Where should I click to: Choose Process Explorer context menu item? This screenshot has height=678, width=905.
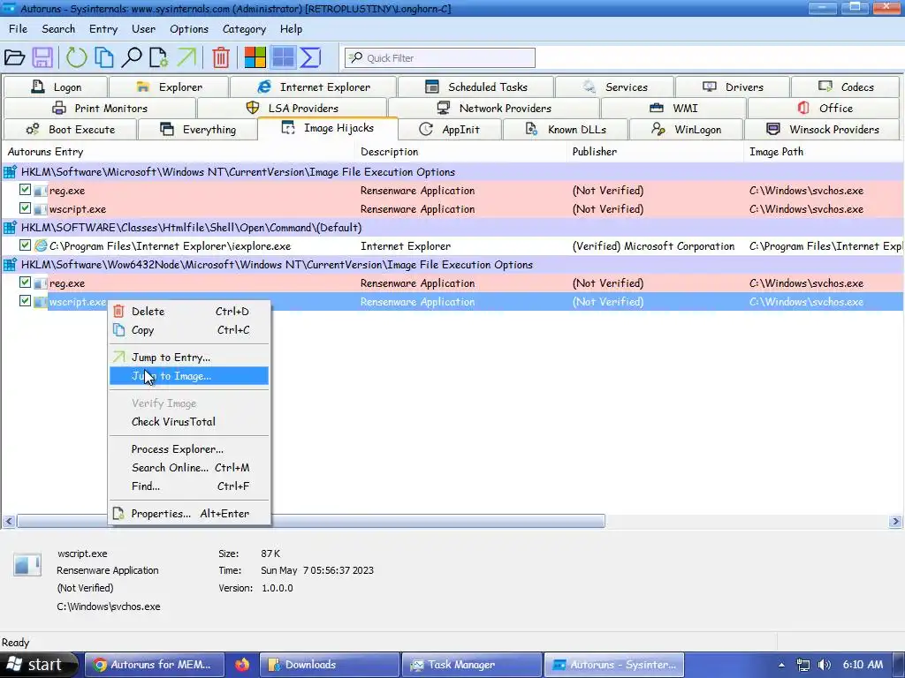tap(189, 449)
